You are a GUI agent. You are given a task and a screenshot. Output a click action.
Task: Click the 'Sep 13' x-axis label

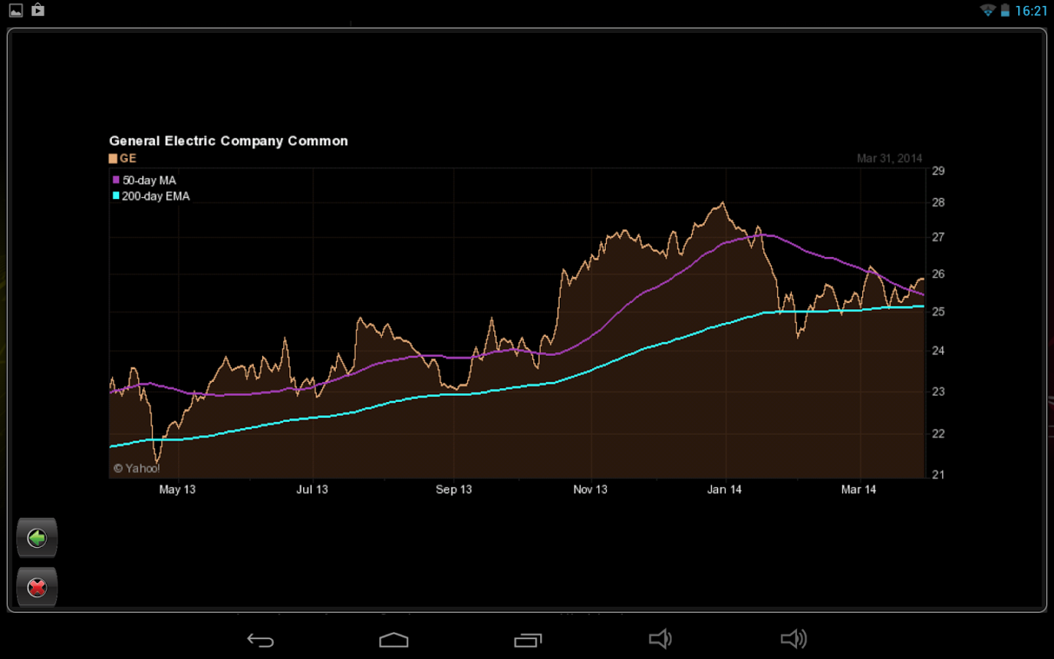pos(454,489)
